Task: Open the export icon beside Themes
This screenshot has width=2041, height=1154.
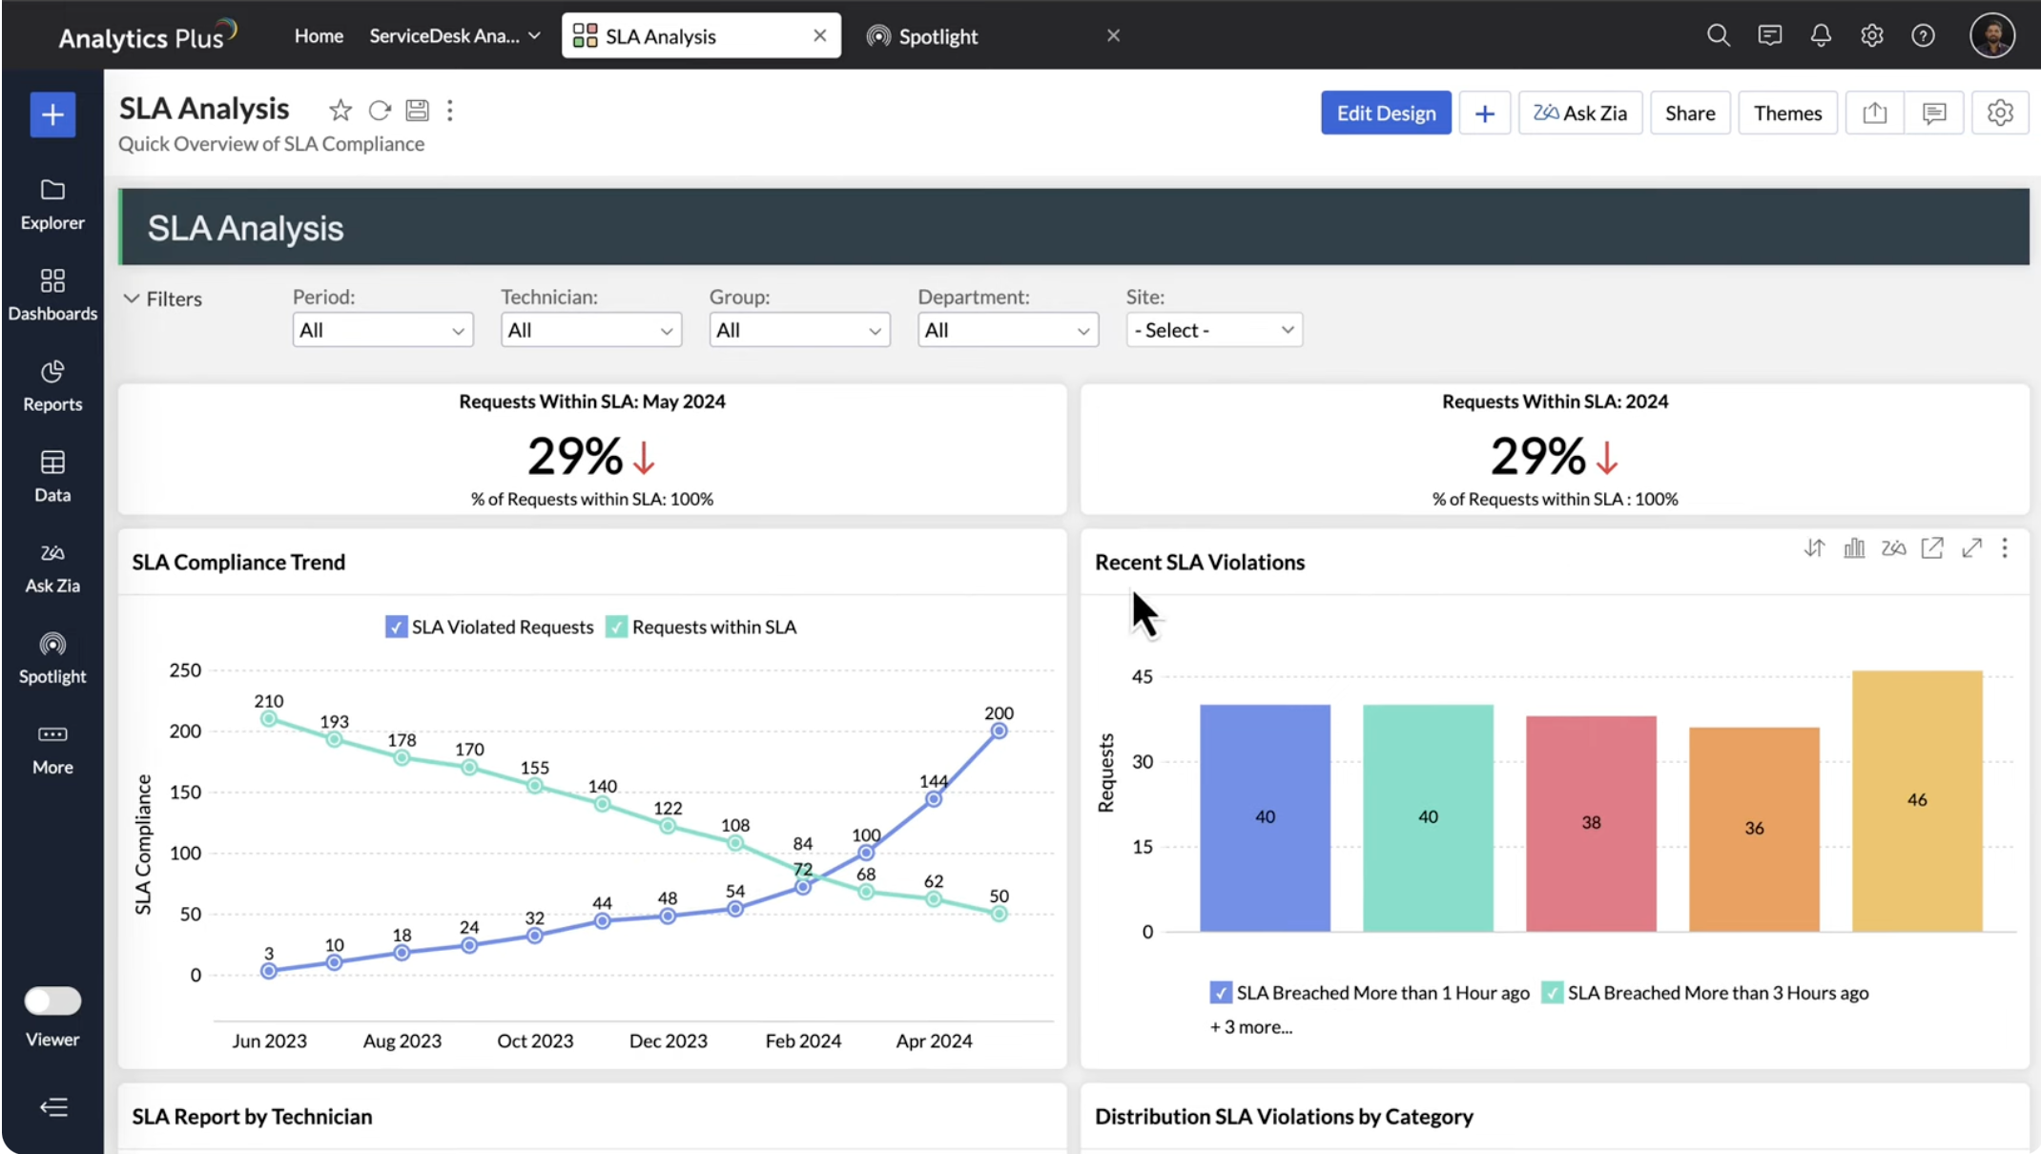Action: (x=1874, y=113)
